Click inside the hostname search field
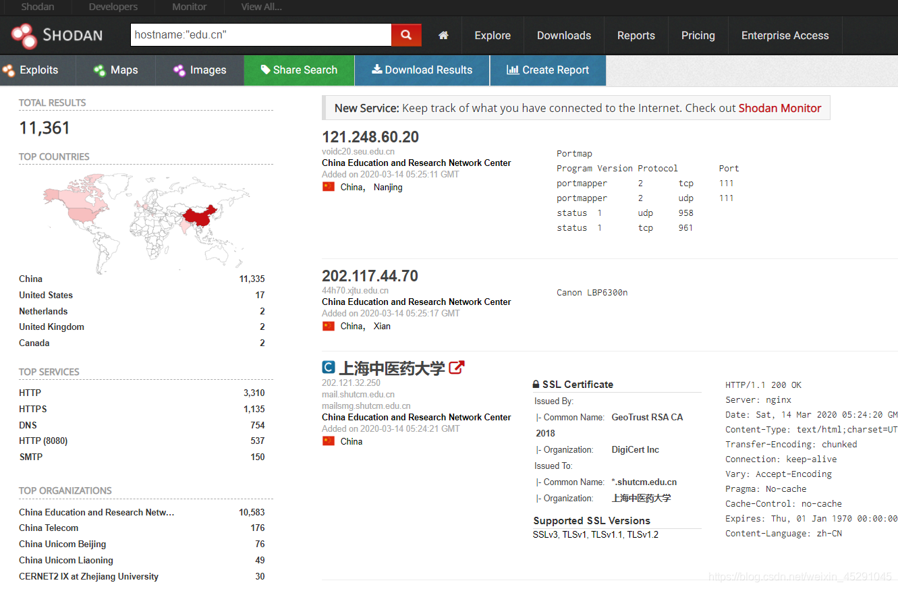898x589 pixels. [x=260, y=35]
